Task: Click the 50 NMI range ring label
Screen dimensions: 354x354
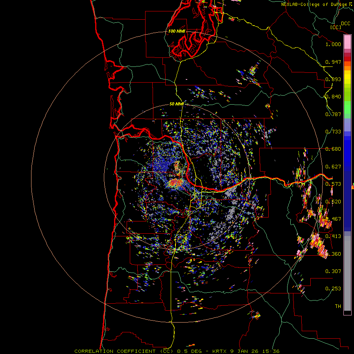Action: pos(177,104)
